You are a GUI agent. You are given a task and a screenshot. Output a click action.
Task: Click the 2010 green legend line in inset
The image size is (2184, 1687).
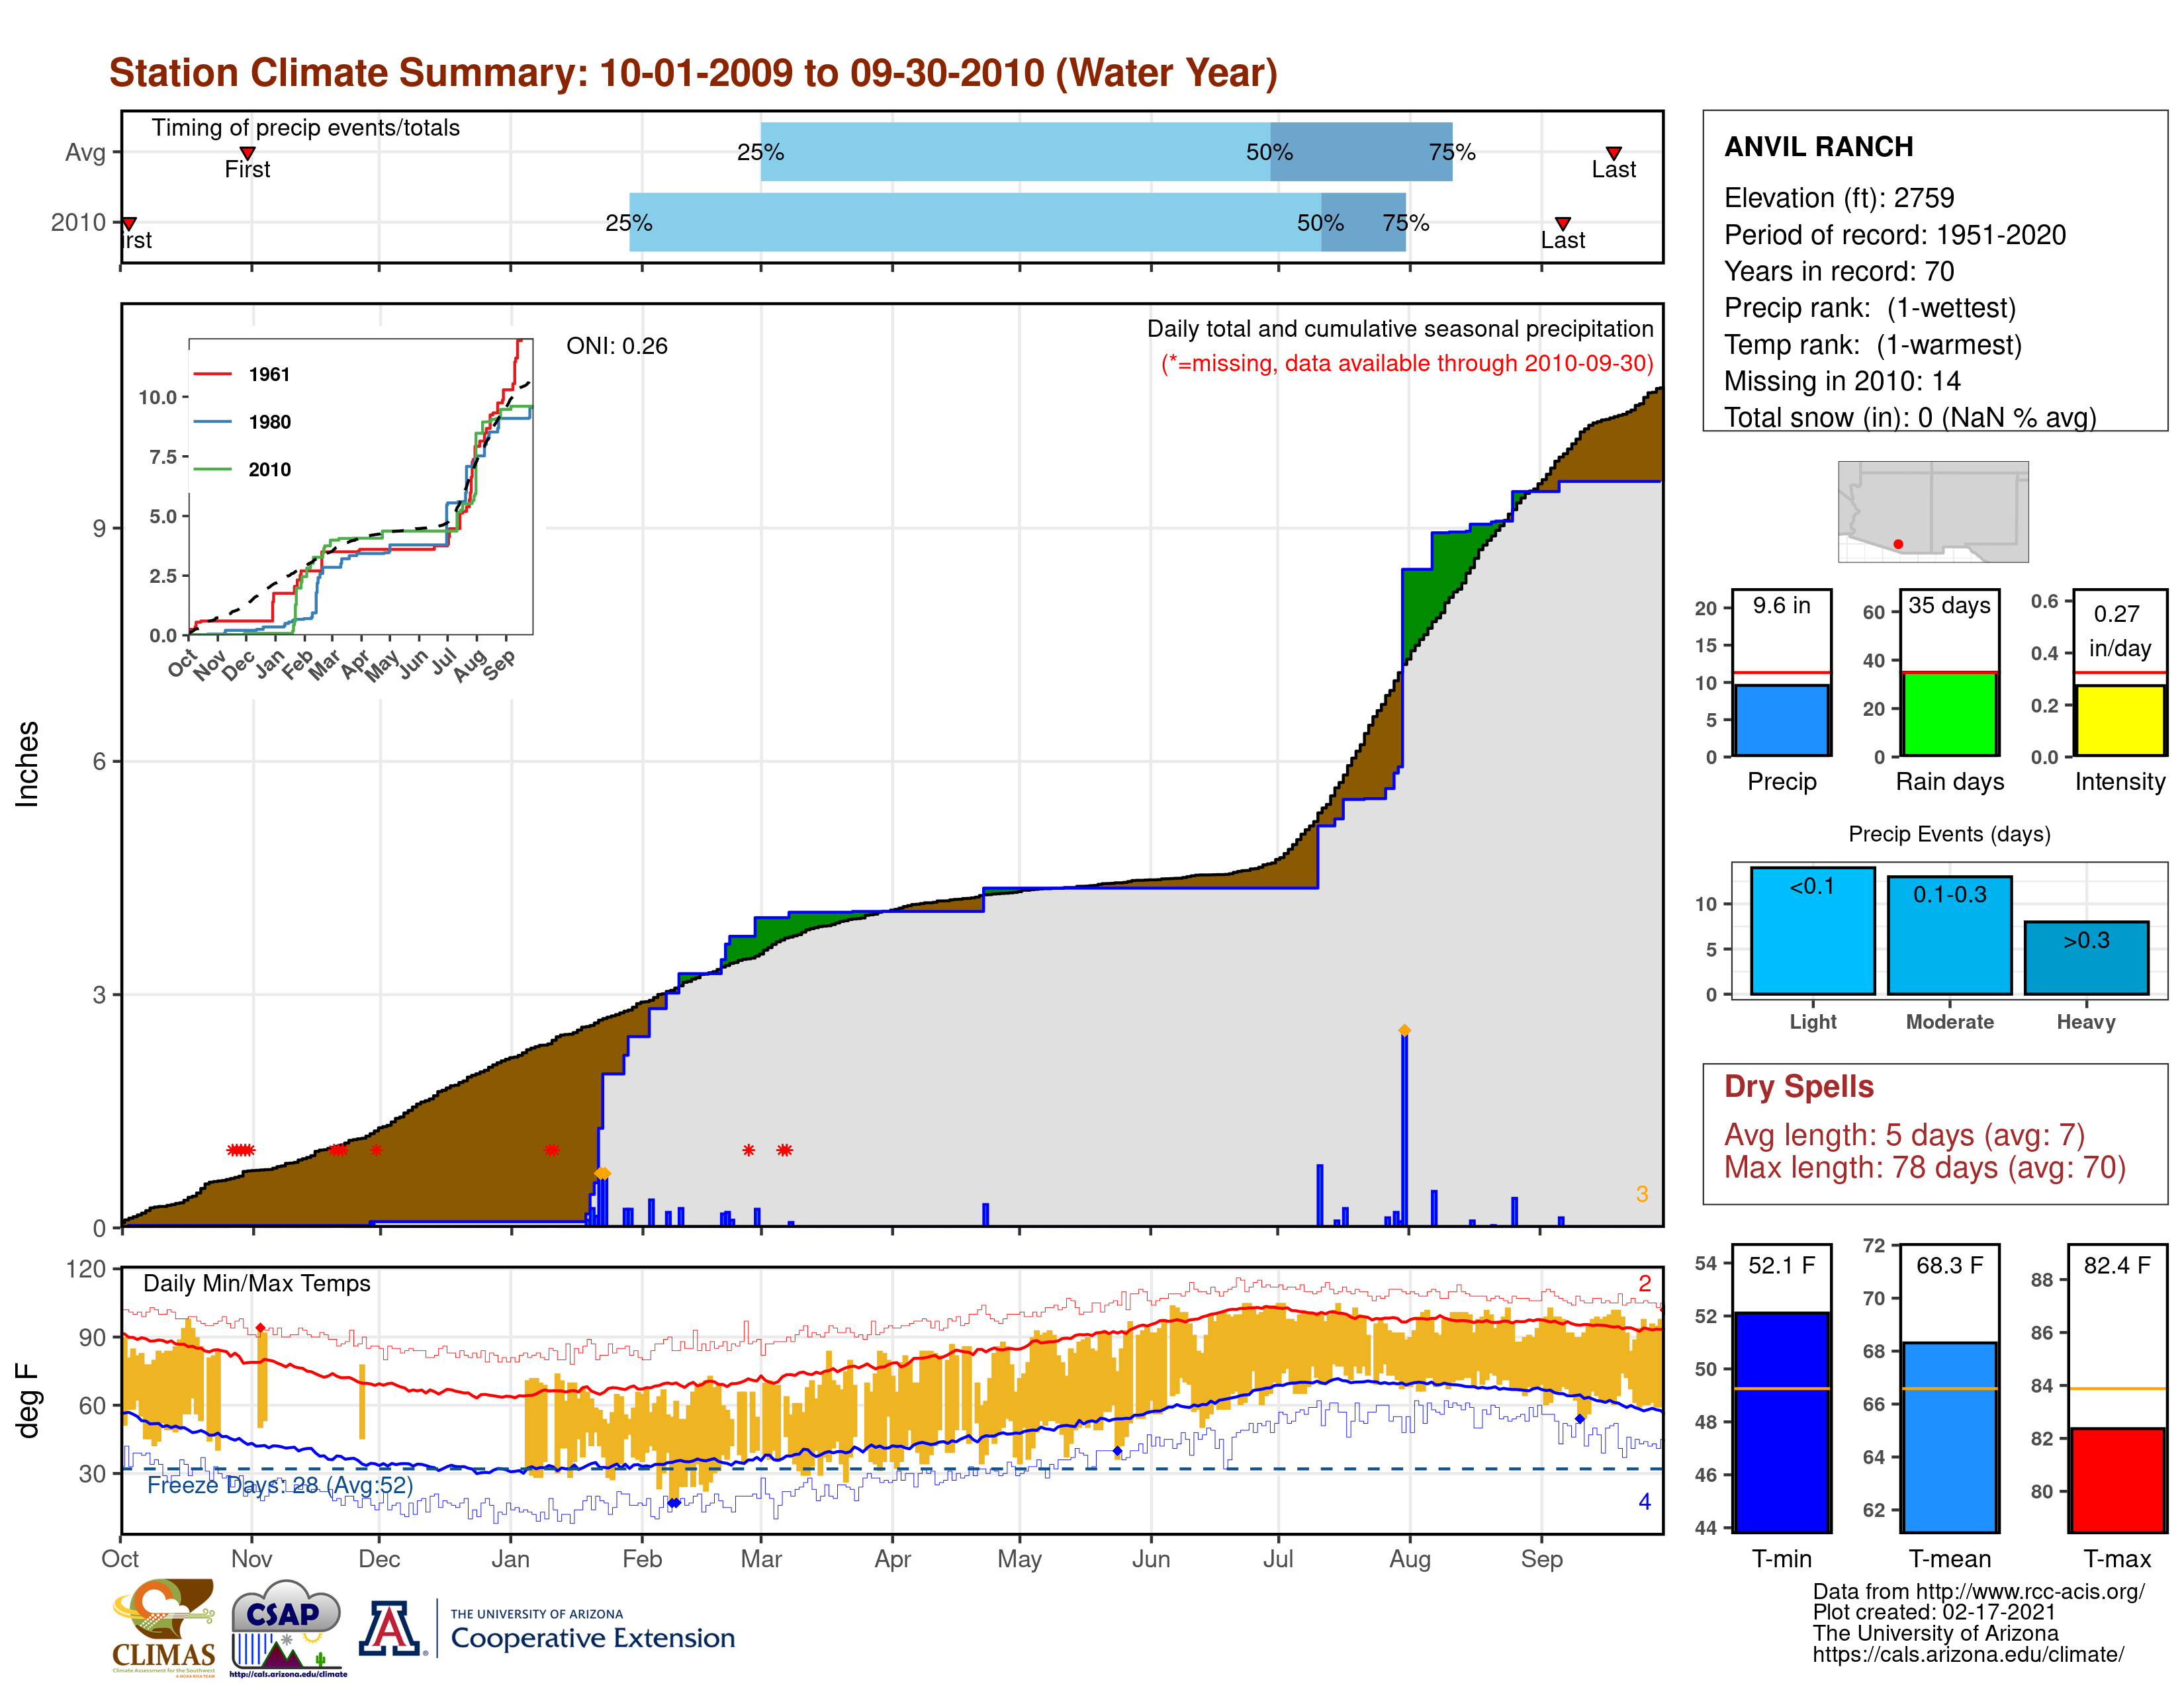click(212, 469)
